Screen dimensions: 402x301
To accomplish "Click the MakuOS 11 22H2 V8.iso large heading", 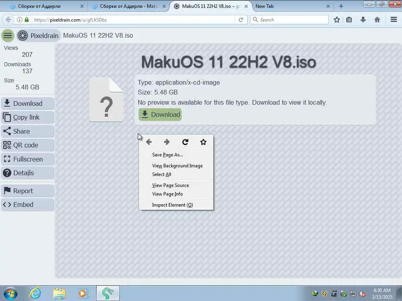I will 228,62.
